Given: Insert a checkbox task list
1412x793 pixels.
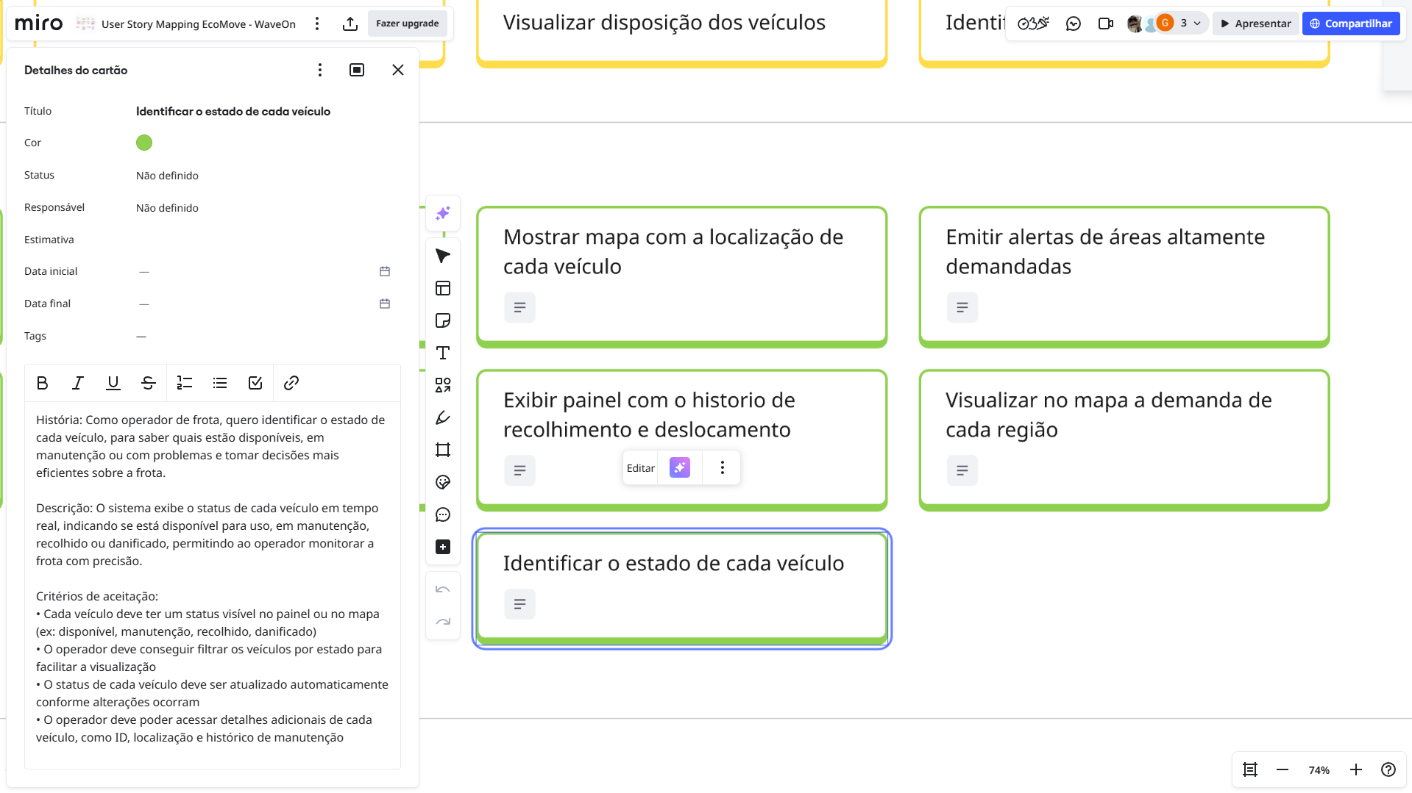Looking at the screenshot, I should coord(255,383).
